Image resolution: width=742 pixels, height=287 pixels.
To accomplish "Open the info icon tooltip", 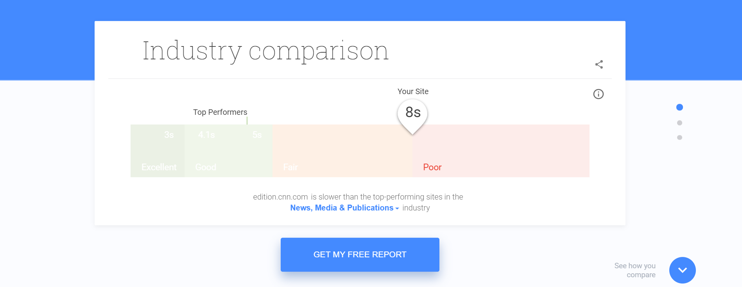I will (x=598, y=94).
